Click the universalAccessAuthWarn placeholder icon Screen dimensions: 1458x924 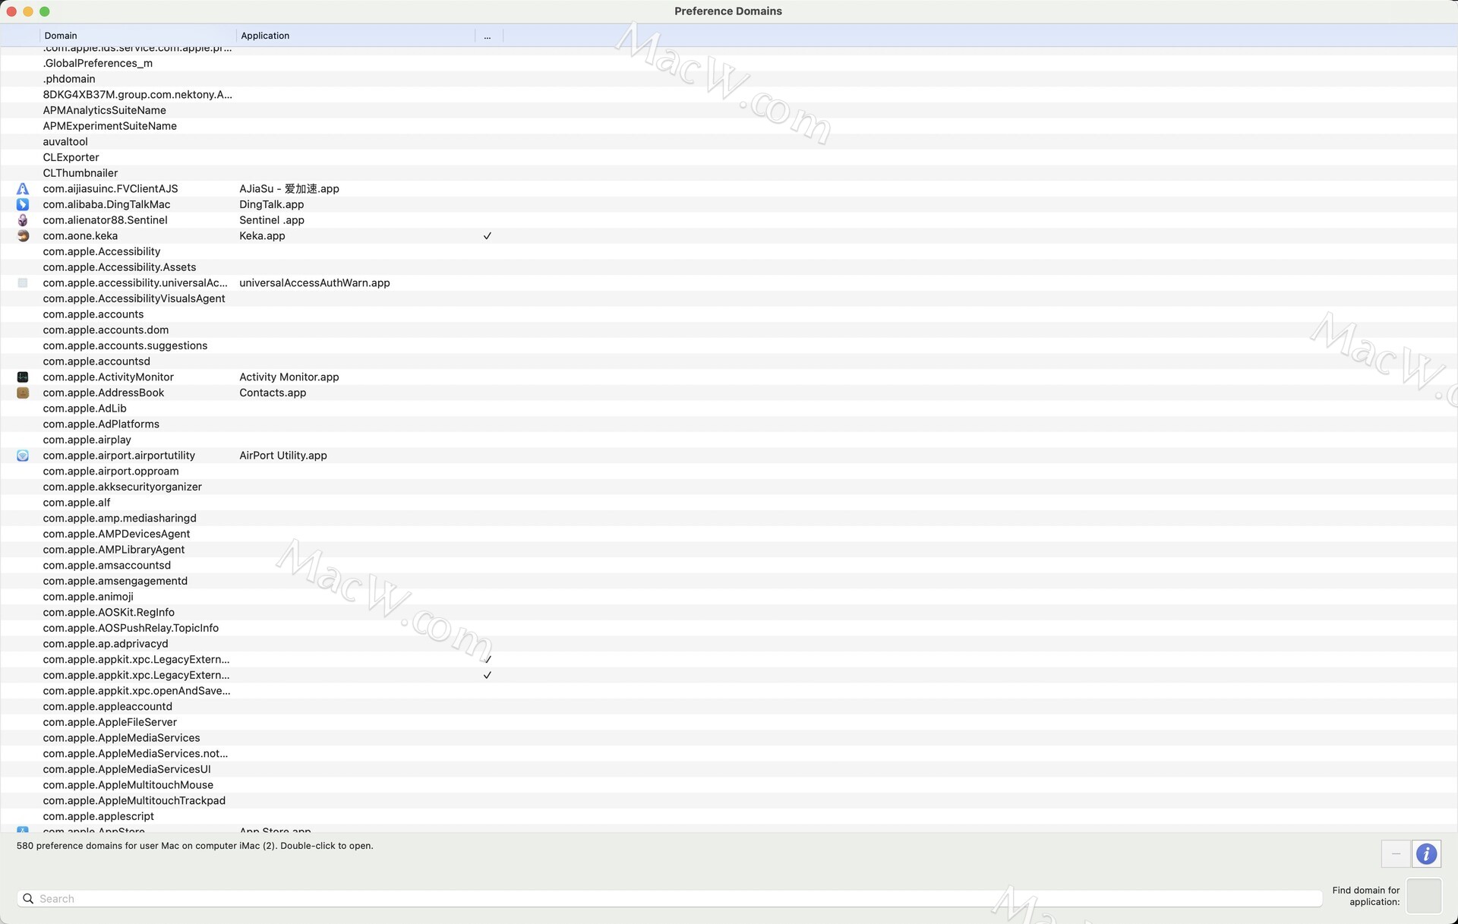(23, 283)
